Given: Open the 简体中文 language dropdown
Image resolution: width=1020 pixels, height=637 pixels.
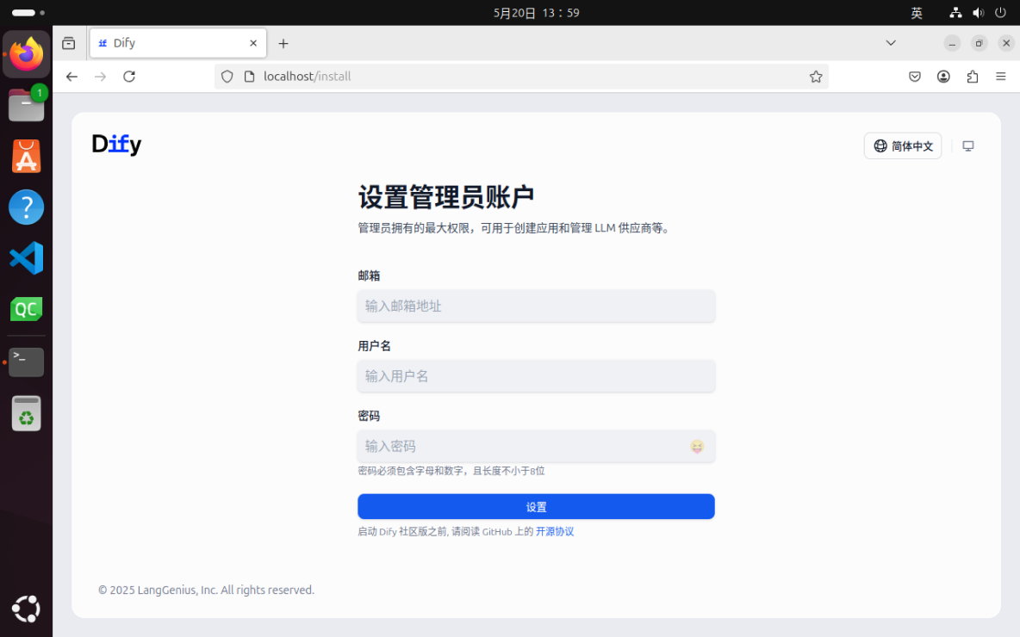Looking at the screenshot, I should point(903,146).
